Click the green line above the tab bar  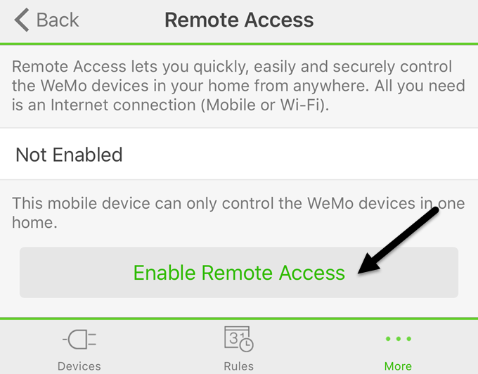[239, 318]
